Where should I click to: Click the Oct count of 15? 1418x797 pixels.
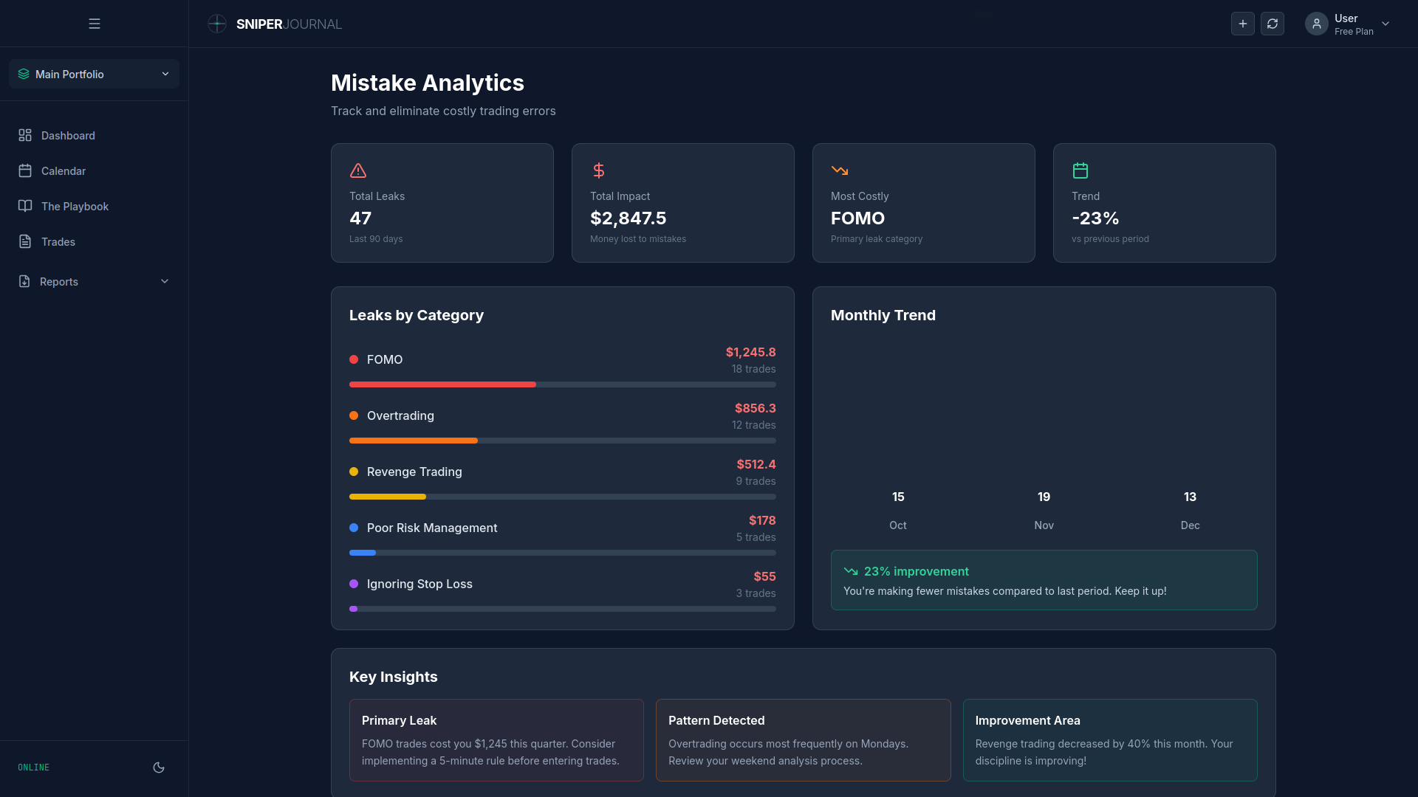click(x=898, y=497)
